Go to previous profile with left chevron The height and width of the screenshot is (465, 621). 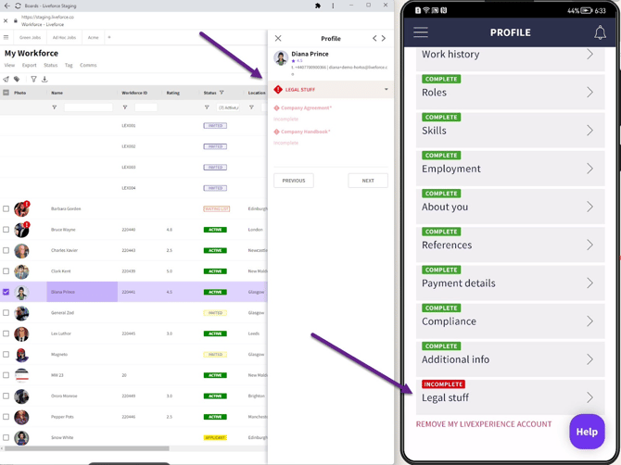[374, 38]
